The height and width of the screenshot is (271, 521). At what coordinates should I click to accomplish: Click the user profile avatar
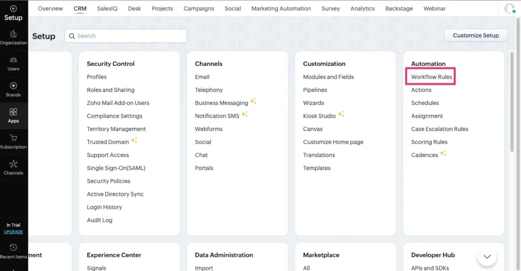(510, 9)
